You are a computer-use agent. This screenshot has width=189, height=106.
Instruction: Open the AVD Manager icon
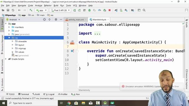121,10
